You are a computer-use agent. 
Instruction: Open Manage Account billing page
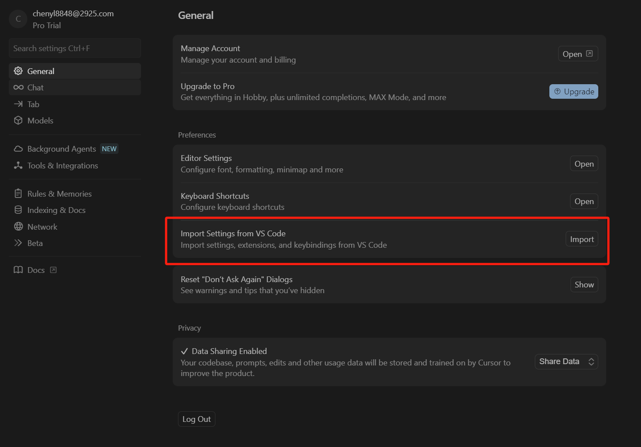pyautogui.click(x=578, y=54)
